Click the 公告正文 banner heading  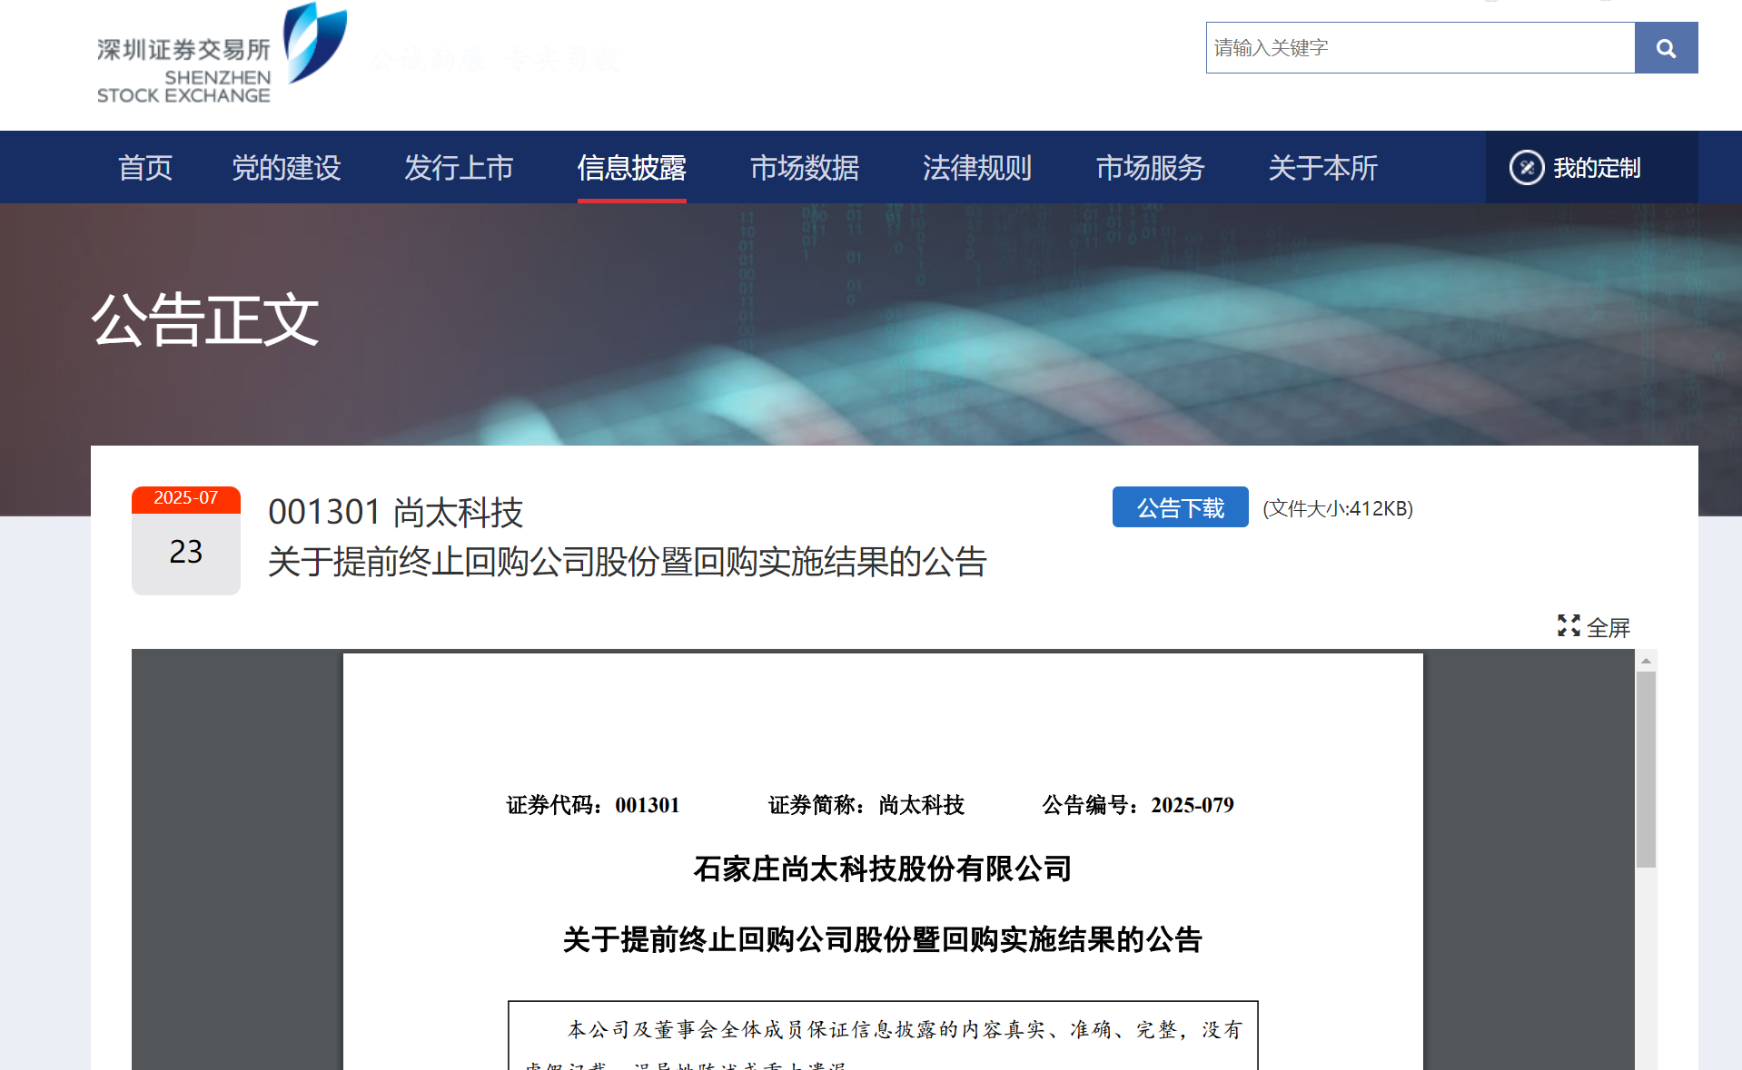205,320
